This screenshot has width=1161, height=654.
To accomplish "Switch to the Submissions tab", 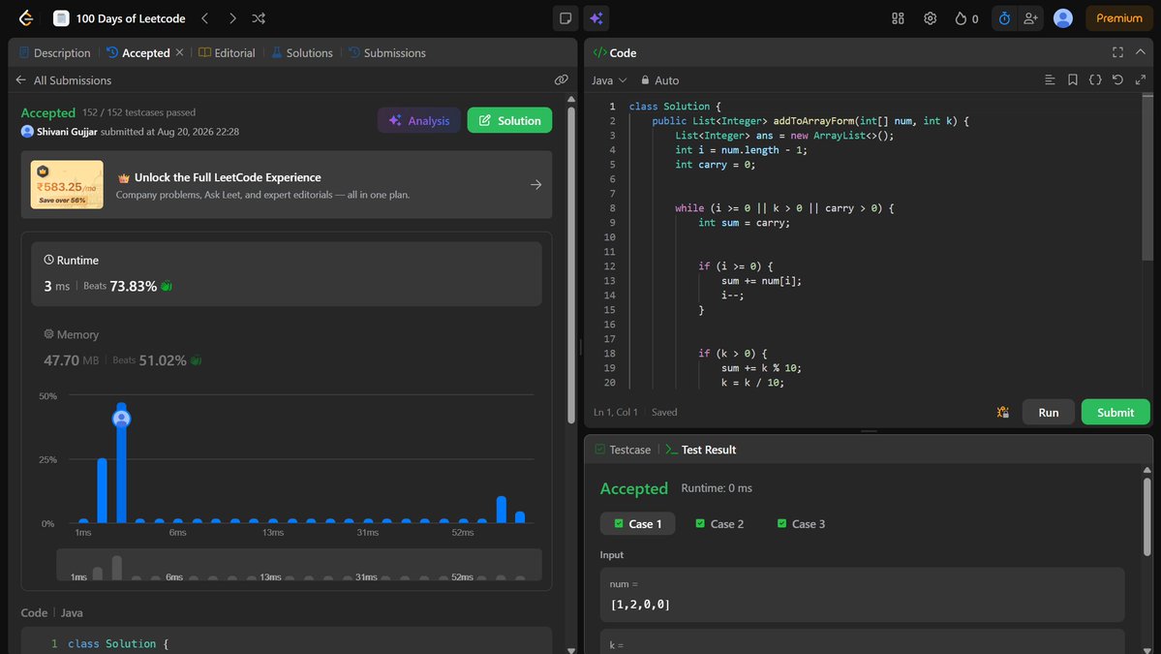I will point(386,52).
